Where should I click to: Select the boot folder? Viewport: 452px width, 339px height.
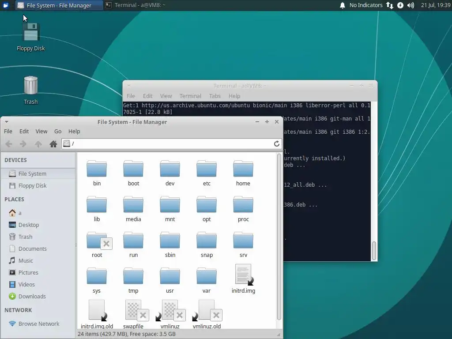[x=133, y=173]
